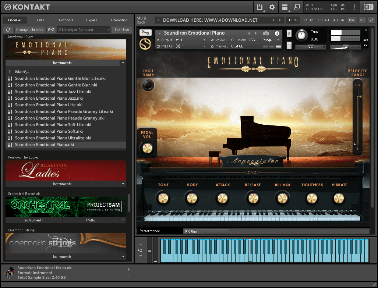The height and width of the screenshot is (288, 378).
Task: Go to next multi rack preset arrow
Action: pos(280,20)
